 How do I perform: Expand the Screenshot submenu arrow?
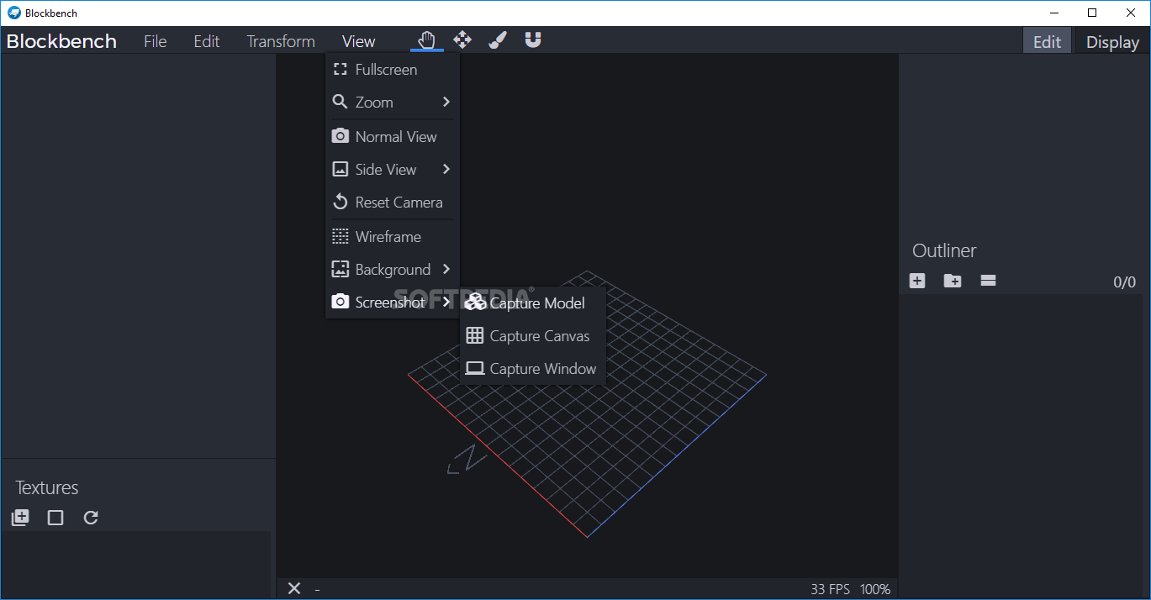(446, 302)
